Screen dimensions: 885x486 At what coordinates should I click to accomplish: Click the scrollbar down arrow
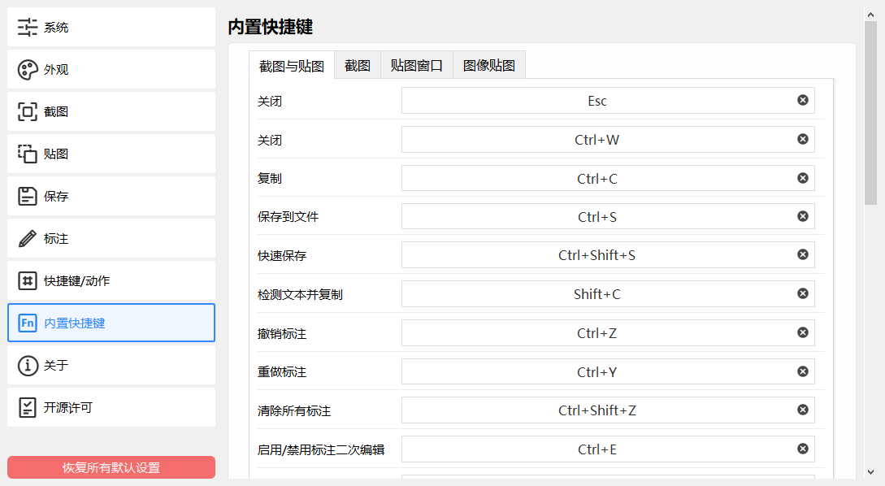pos(871,472)
